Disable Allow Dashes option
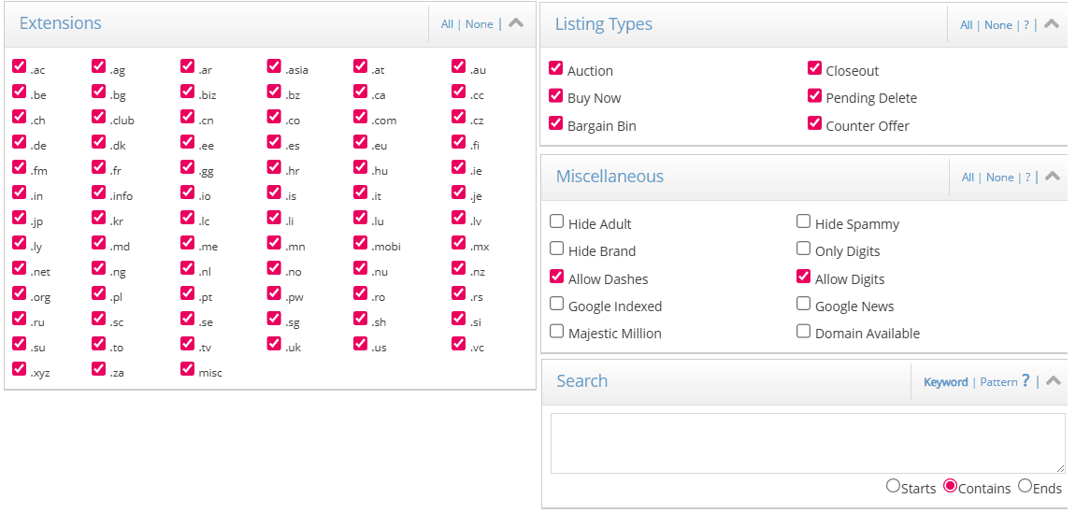1076x513 pixels. (x=557, y=277)
